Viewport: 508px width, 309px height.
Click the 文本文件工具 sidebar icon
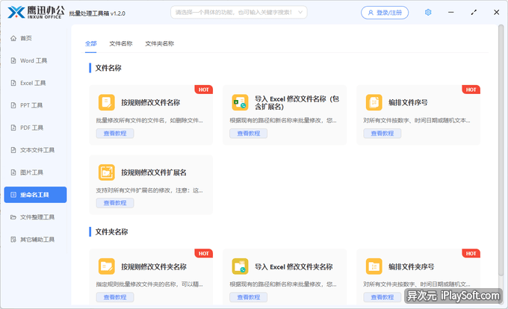[x=13, y=150]
